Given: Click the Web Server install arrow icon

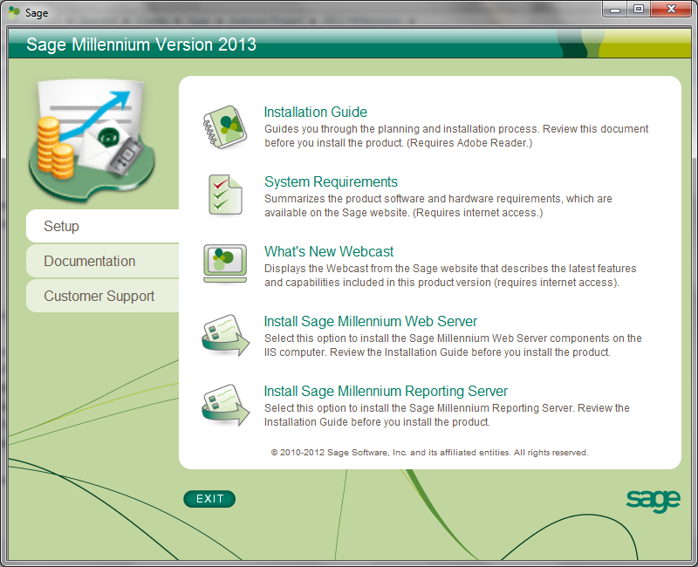Looking at the screenshot, I should pos(225,335).
